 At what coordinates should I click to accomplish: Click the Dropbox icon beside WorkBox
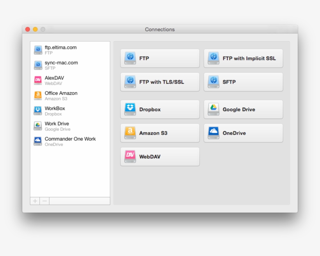(x=38, y=111)
